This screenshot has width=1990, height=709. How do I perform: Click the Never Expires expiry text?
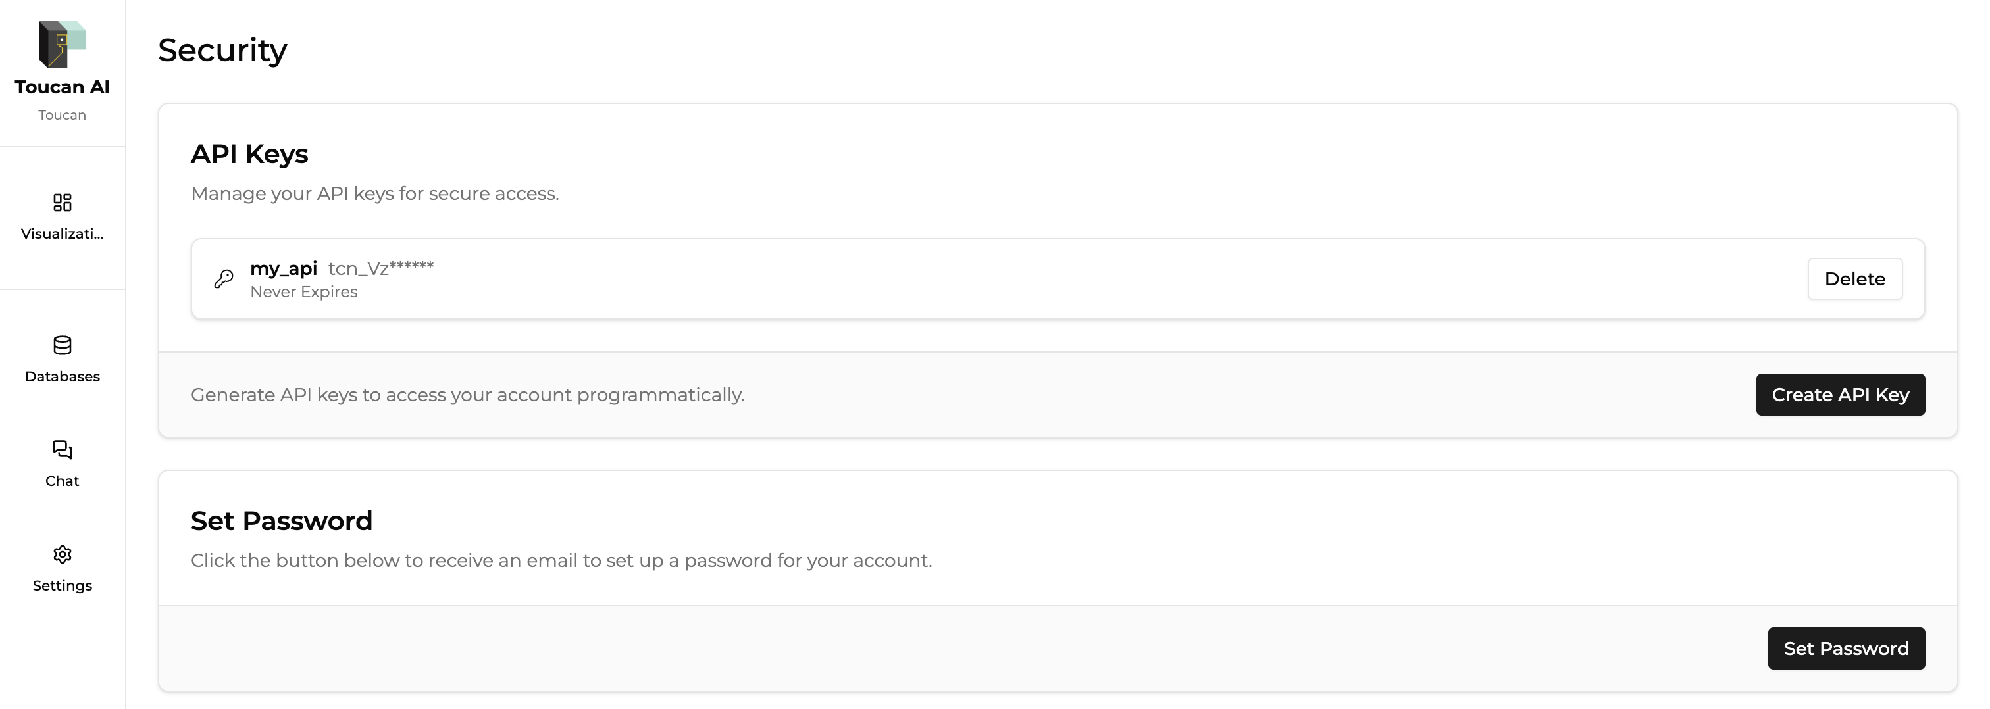coord(303,292)
